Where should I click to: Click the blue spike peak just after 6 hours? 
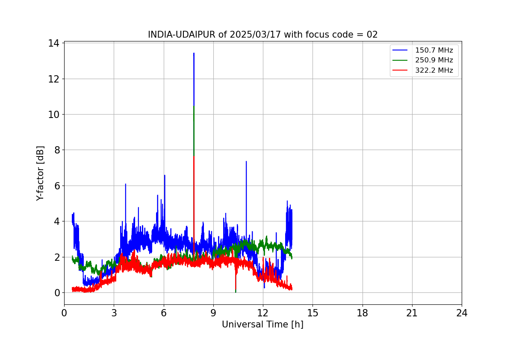[x=165, y=175]
